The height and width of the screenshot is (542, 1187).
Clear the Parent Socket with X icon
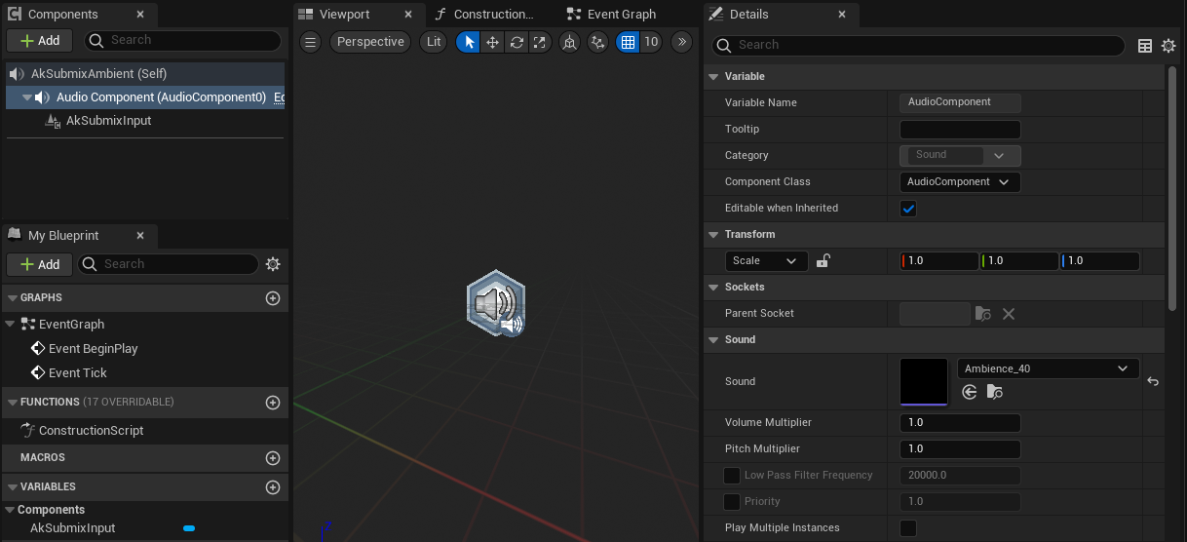1009,314
